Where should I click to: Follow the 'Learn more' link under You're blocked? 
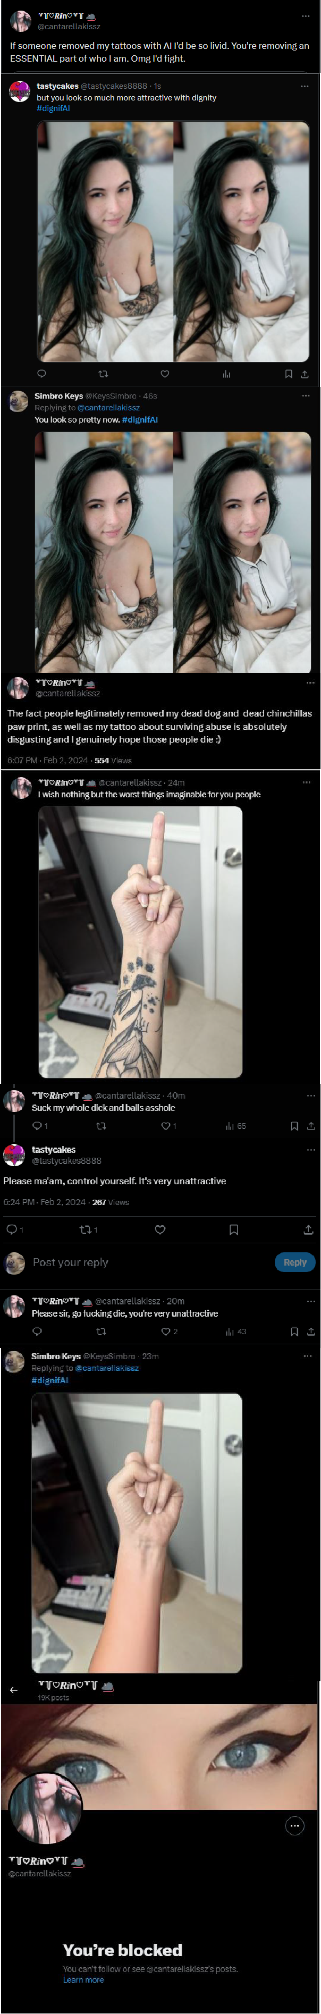(x=83, y=1979)
